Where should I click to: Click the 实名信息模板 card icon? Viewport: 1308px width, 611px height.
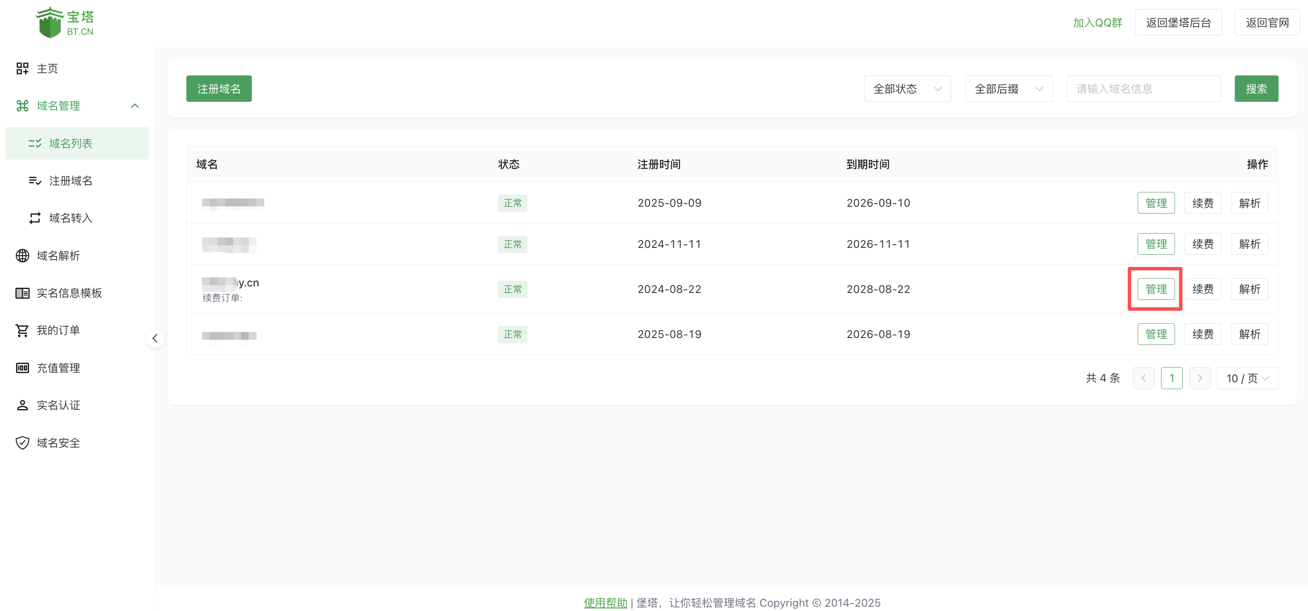pyautogui.click(x=23, y=293)
